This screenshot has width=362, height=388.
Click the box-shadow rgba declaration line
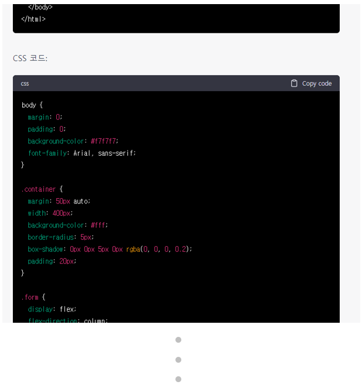(110, 249)
